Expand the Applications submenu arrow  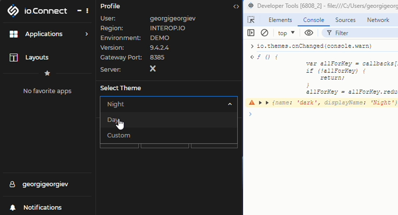pyautogui.click(x=87, y=34)
